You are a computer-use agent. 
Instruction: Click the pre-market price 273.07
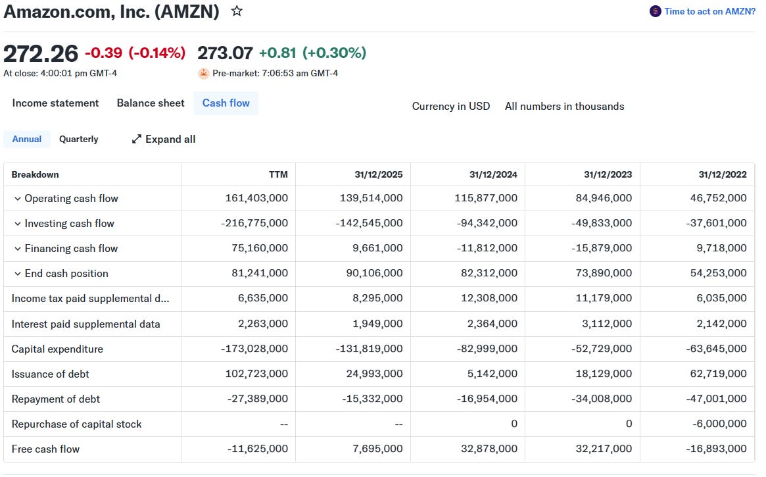pyautogui.click(x=226, y=53)
